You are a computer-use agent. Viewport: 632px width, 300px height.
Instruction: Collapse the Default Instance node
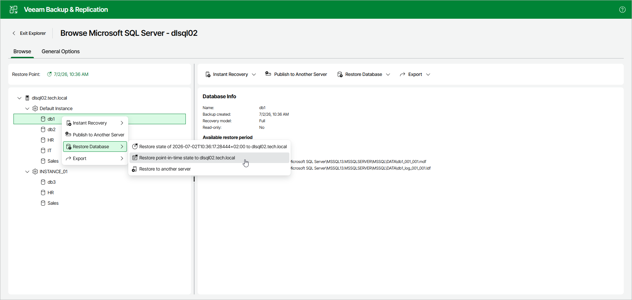(27, 108)
